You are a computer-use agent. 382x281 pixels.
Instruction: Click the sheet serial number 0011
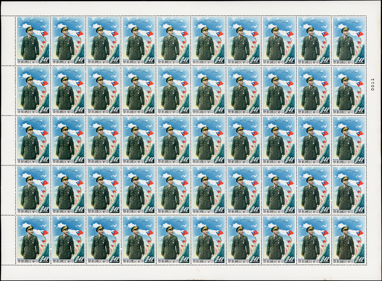(x=372, y=84)
